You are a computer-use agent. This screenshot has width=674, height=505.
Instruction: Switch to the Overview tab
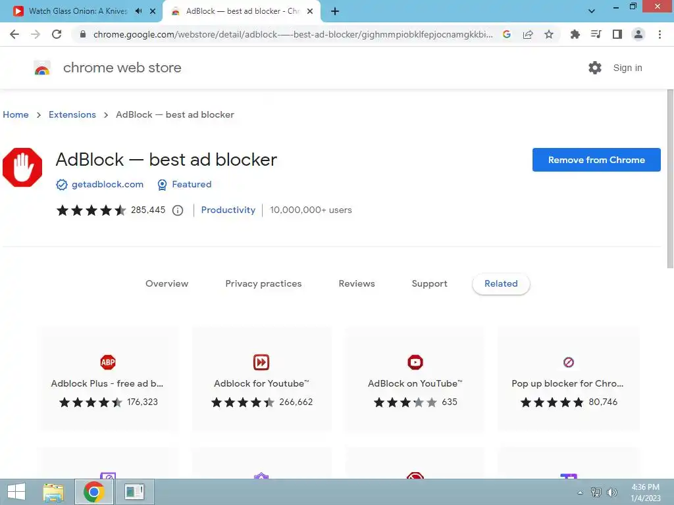coord(167,283)
